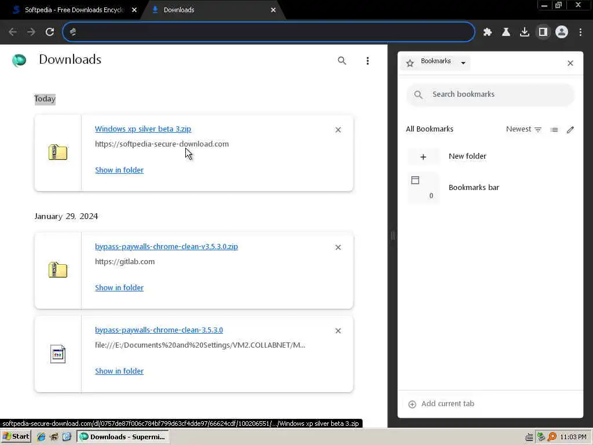Image resolution: width=593 pixels, height=445 pixels.
Task: Open Downloads page more actions menu
Action: 368,60
